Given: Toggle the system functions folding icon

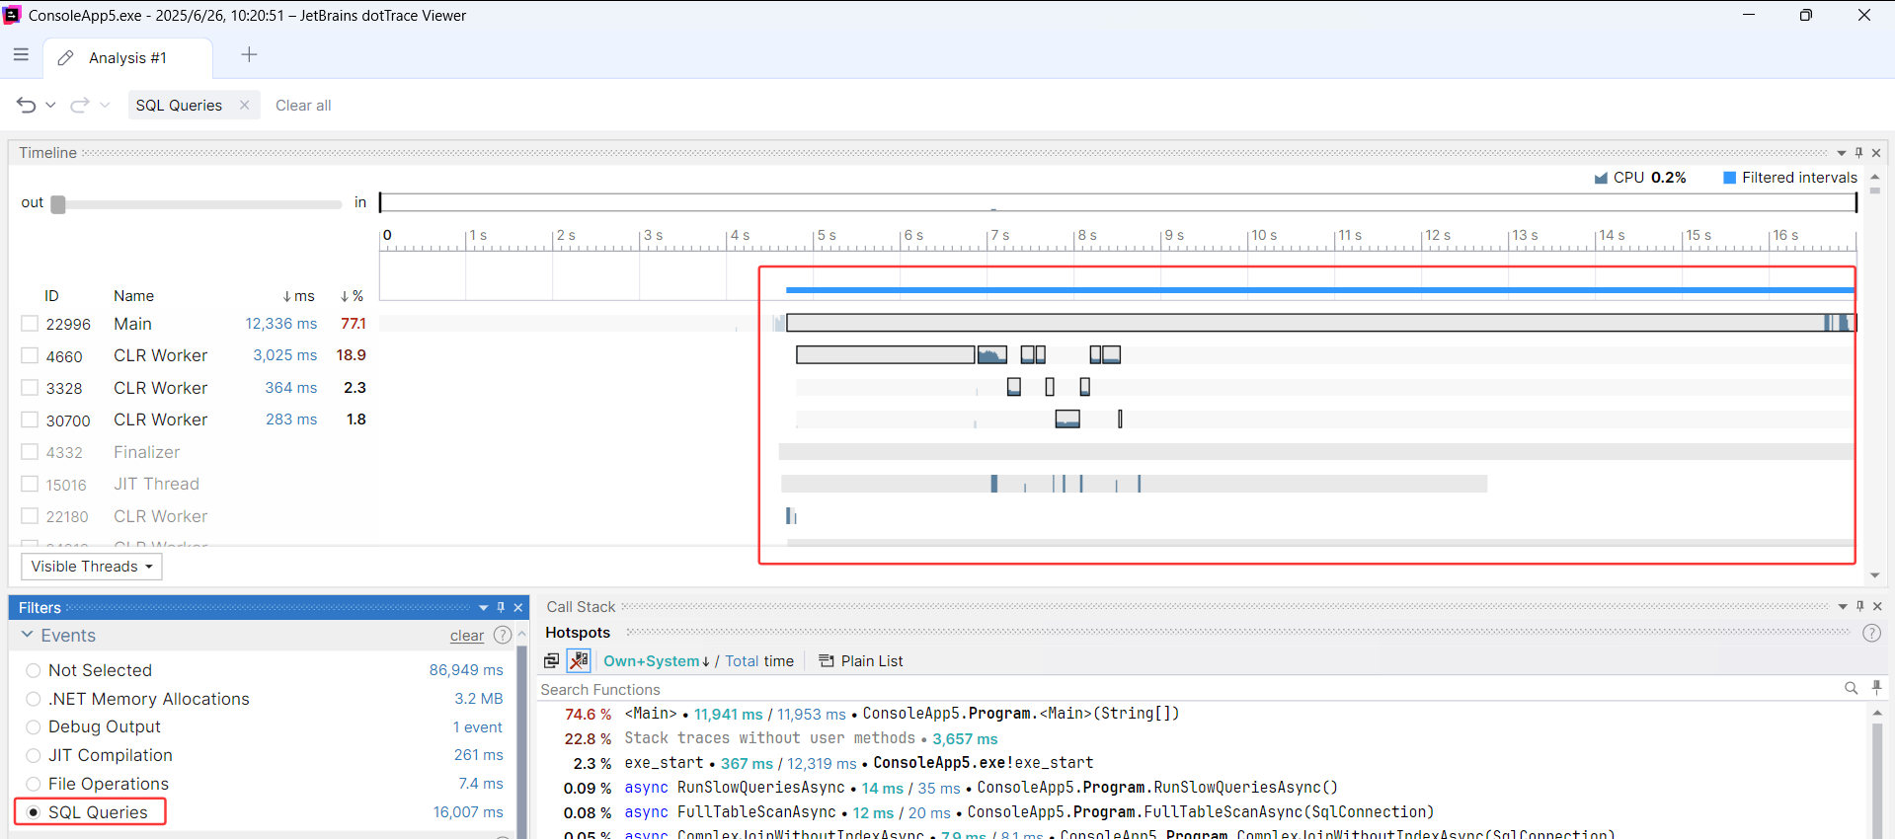Looking at the screenshot, I should 579,660.
